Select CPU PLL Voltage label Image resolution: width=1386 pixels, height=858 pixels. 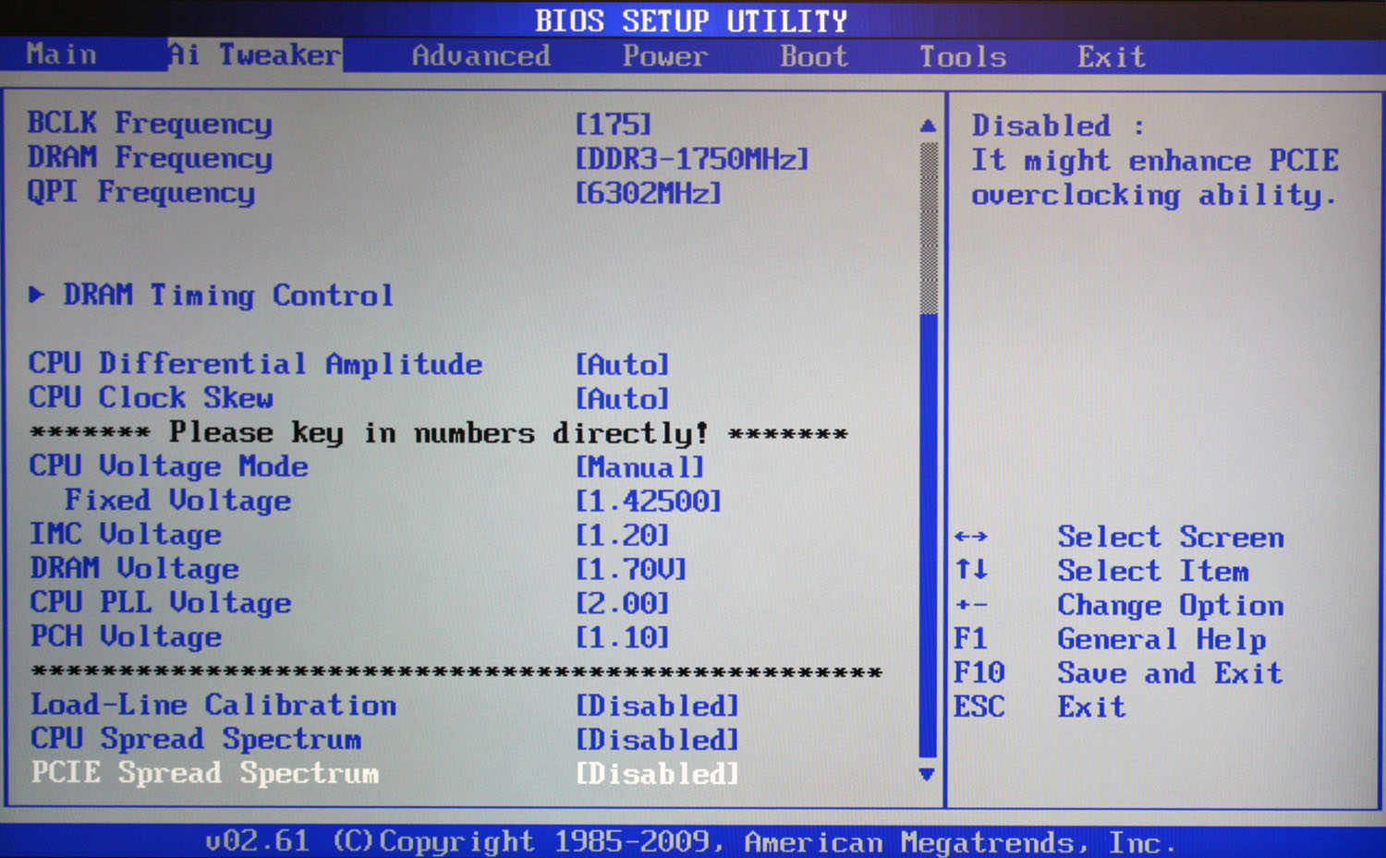coord(161,603)
